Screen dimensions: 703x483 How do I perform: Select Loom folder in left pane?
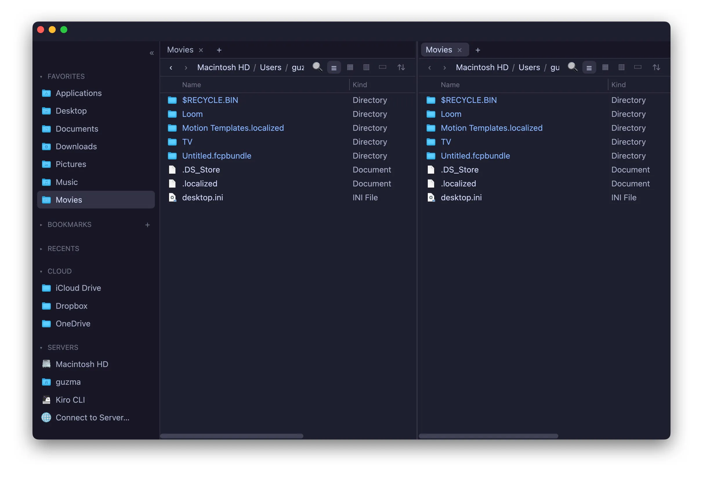click(288, 114)
